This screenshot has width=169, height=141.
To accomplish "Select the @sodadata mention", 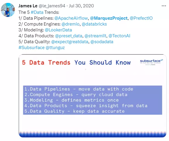I will click(x=102, y=42).
